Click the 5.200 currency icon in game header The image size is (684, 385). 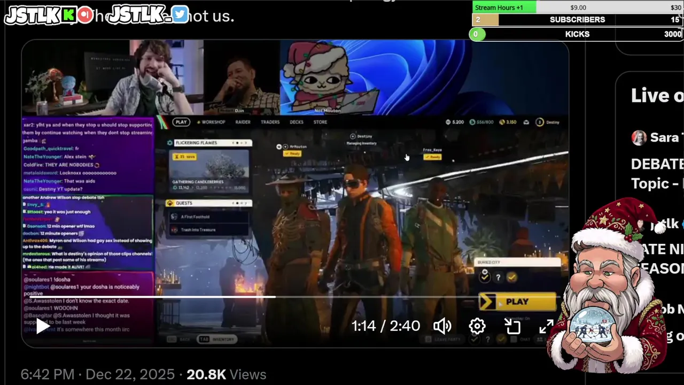click(449, 122)
